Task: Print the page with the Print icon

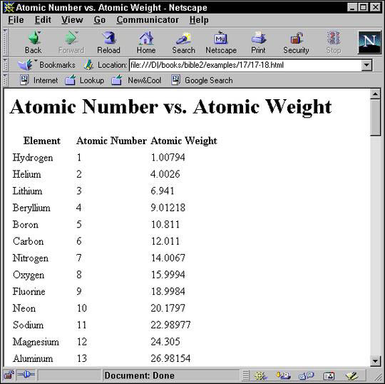Action: [x=258, y=39]
